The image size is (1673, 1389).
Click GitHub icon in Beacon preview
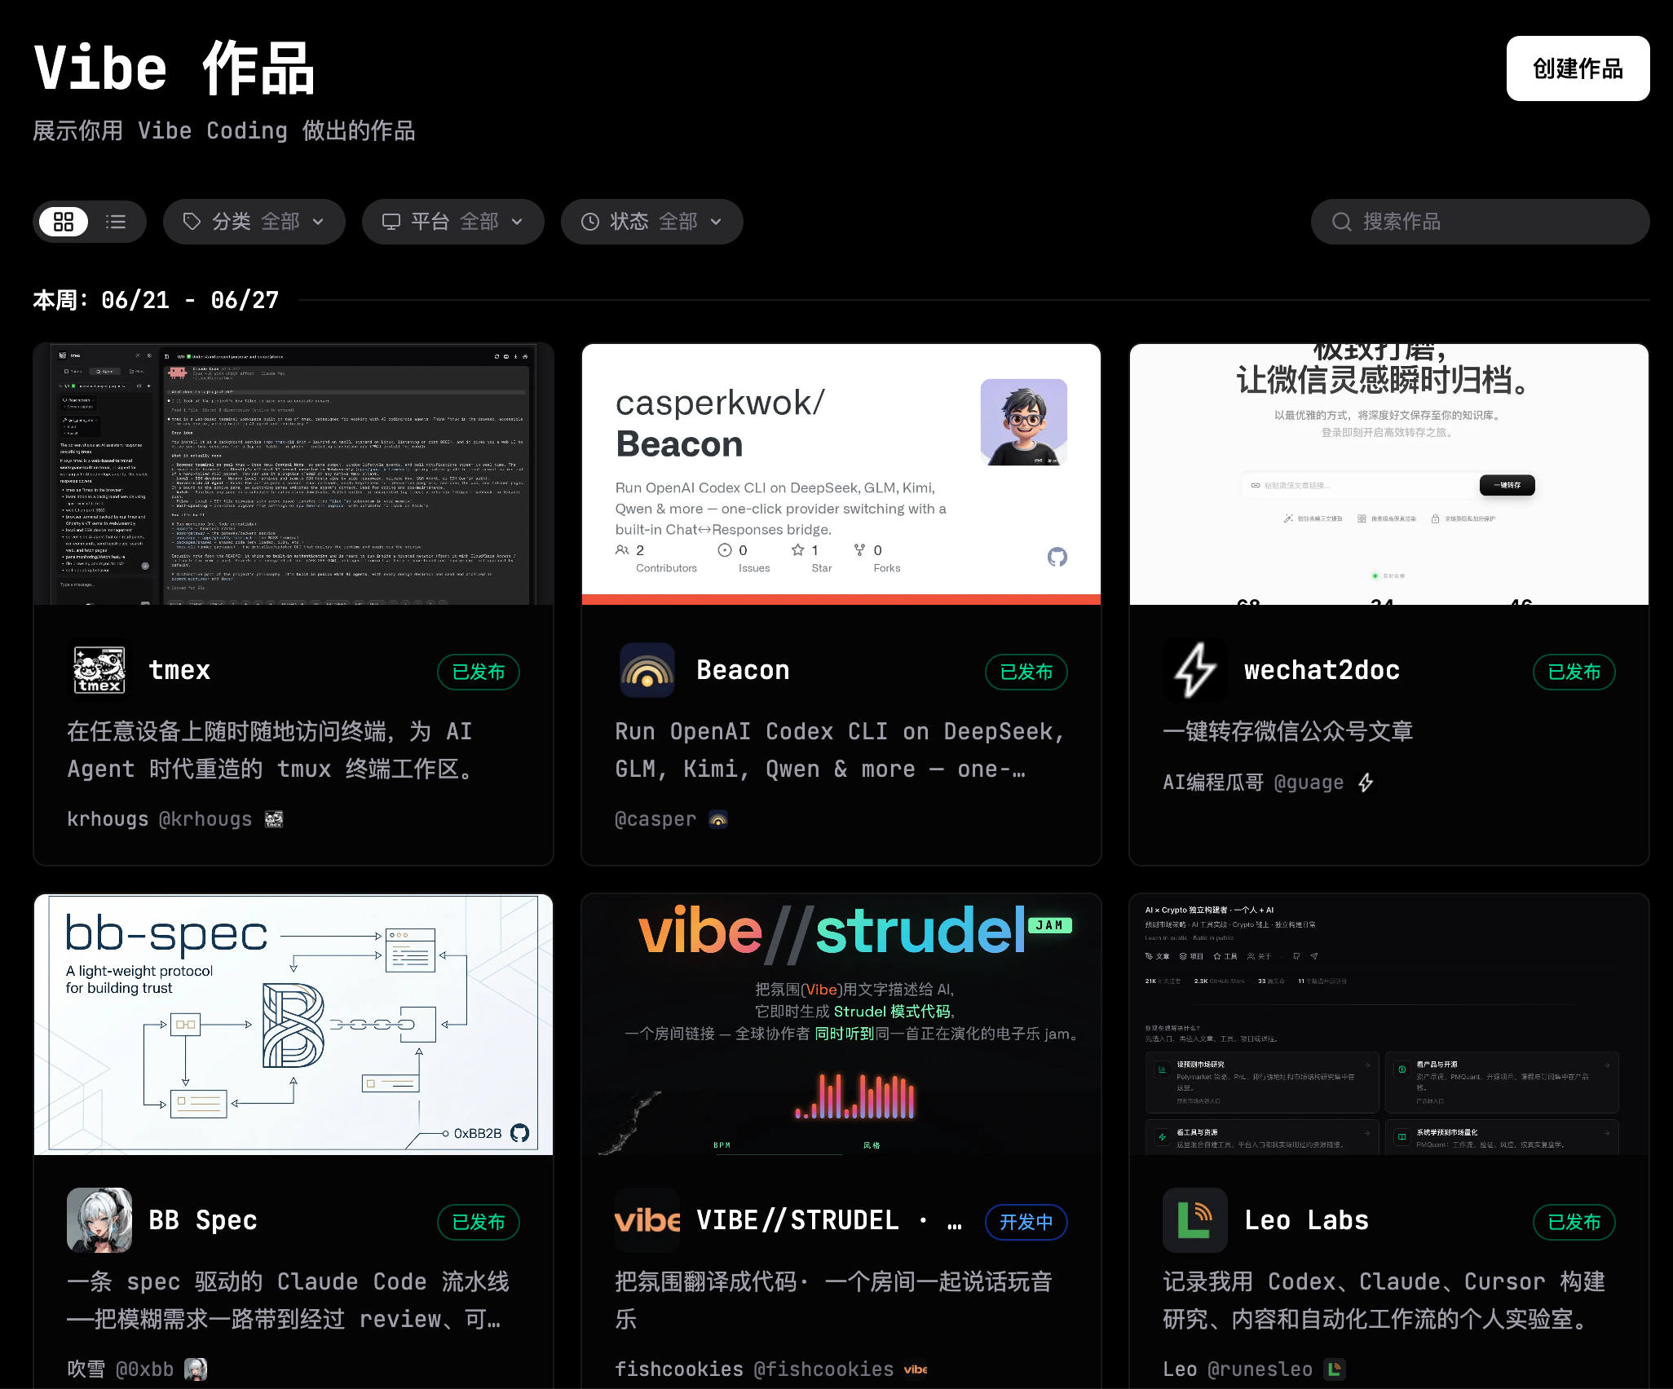click(1057, 557)
